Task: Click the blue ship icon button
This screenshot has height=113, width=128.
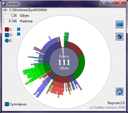Action: (x=120, y=24)
